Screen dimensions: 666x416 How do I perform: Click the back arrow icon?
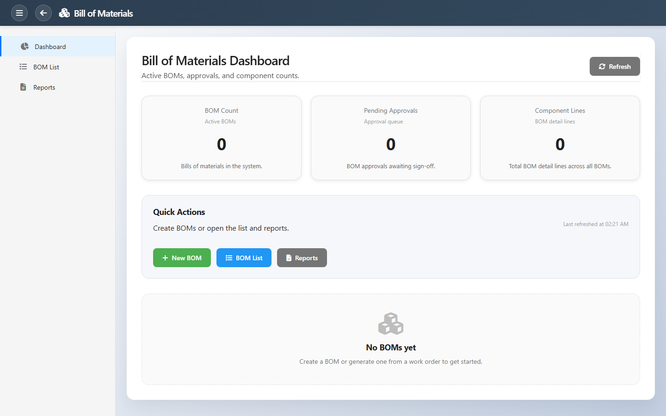(43, 13)
